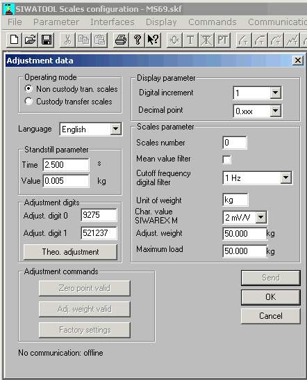Open Cutoff frequency digital filter dropdown

pos(286,178)
